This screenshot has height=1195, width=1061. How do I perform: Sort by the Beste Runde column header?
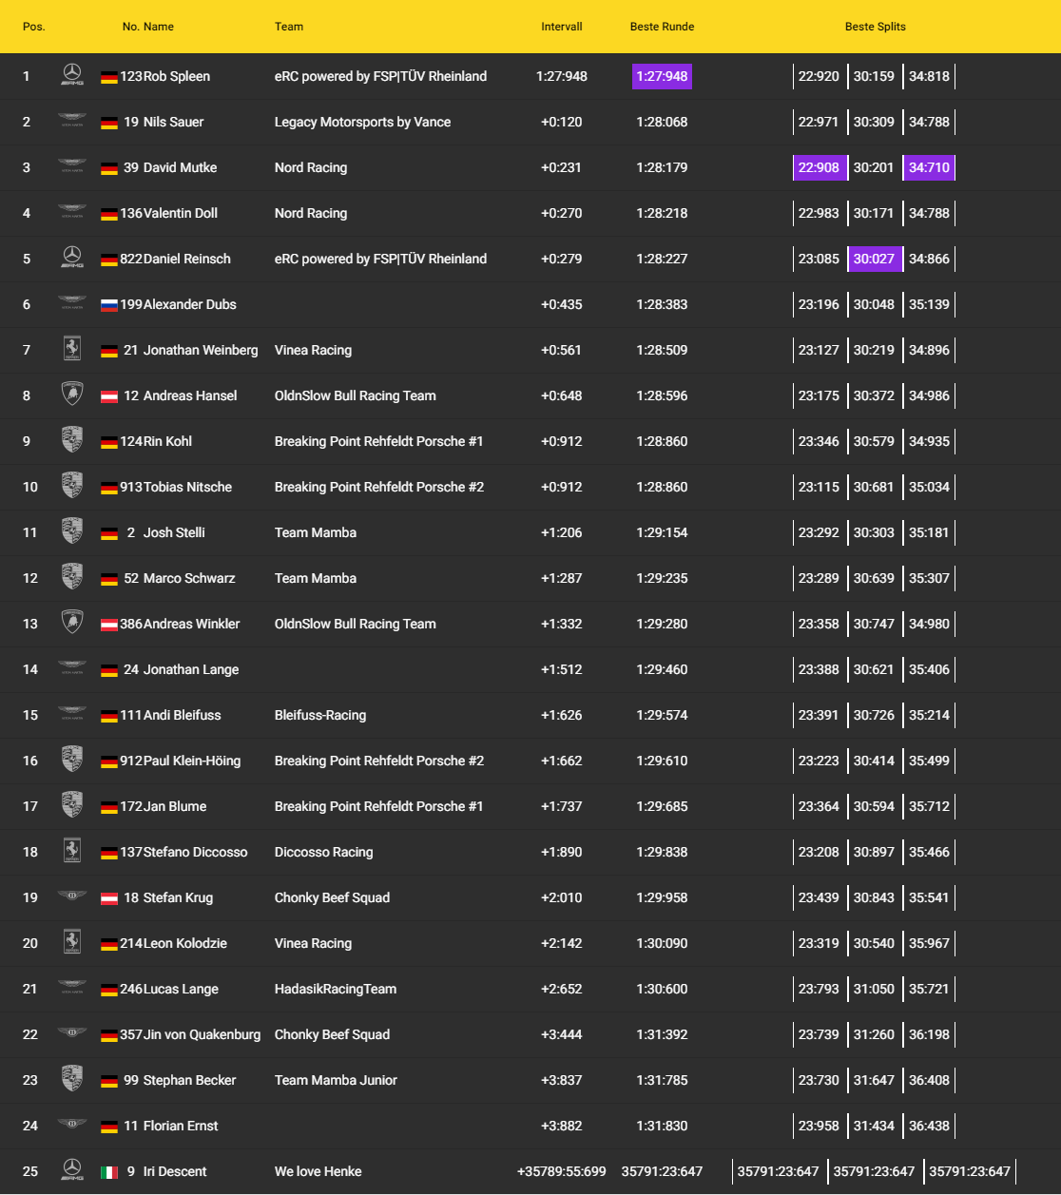(662, 27)
